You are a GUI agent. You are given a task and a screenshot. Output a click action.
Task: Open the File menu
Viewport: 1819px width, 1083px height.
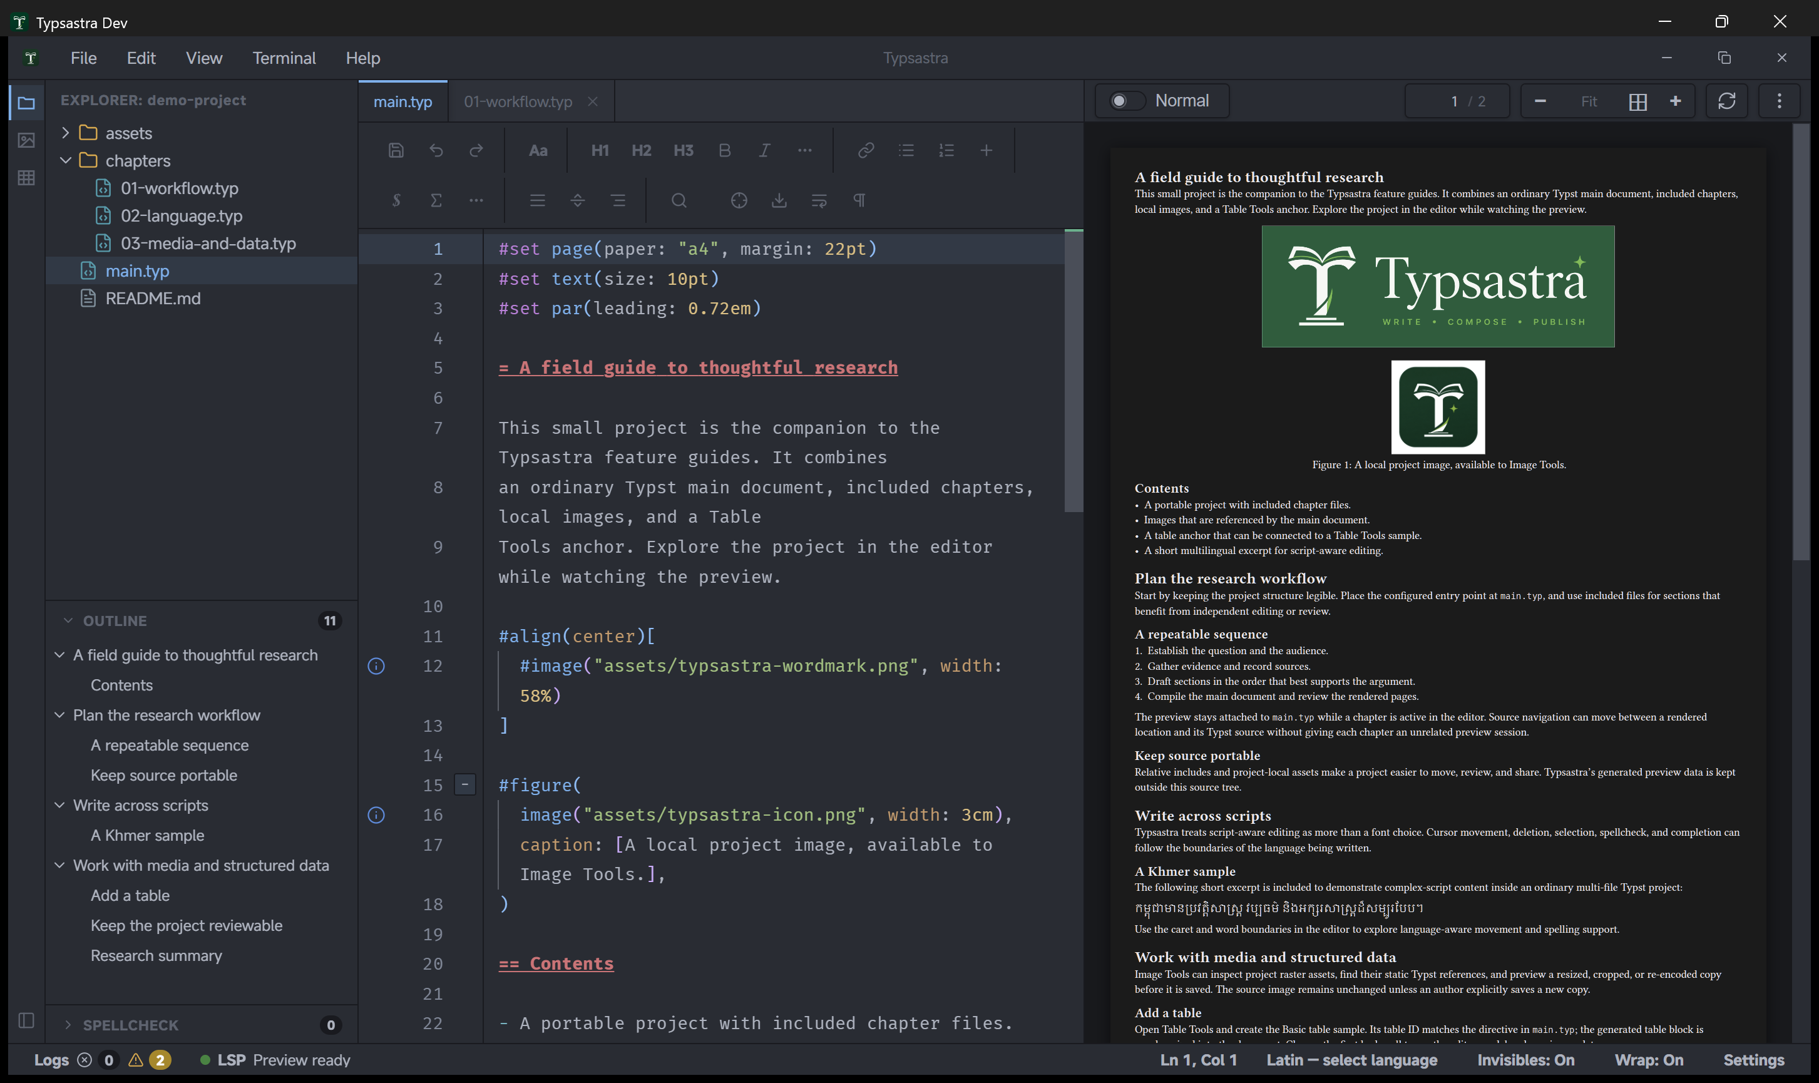coord(83,58)
